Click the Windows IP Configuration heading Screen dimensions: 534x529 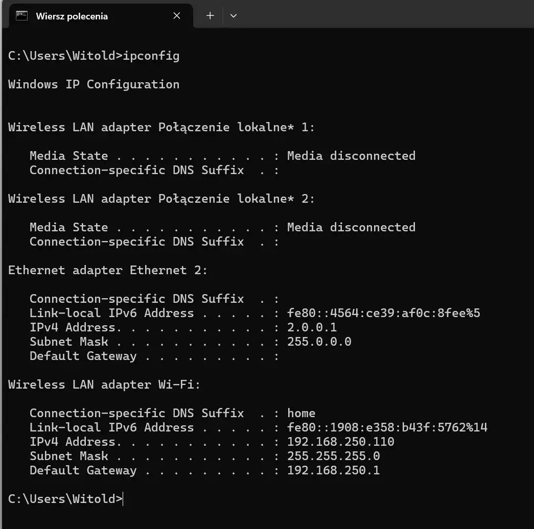point(94,84)
